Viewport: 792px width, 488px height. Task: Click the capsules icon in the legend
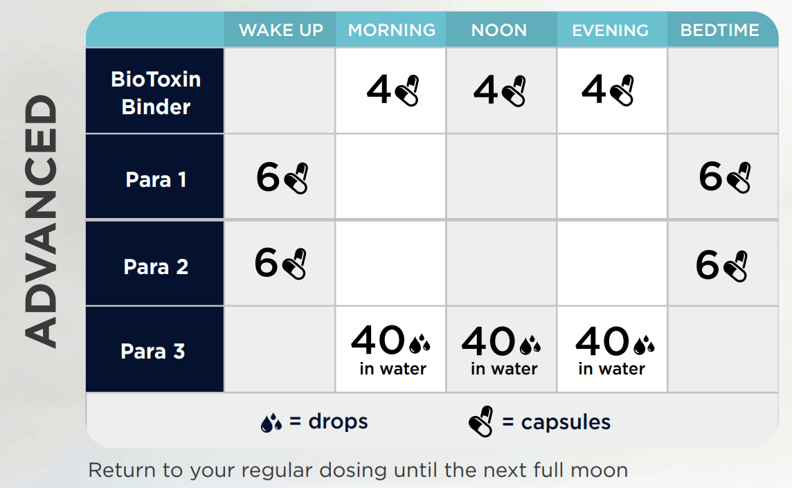481,422
